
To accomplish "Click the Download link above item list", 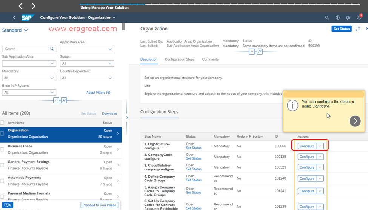I will 109,114.
